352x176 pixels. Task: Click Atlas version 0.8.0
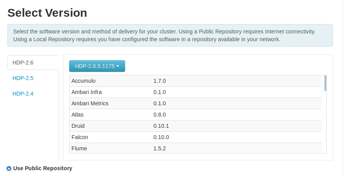point(160,115)
